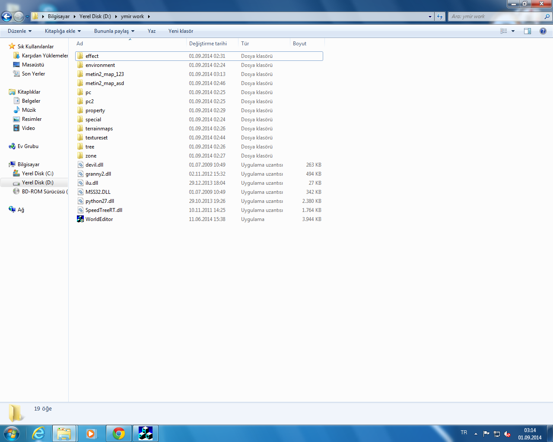553x442 pixels.
Task: Select Masaüstü in the sidebar
Action: coord(29,65)
